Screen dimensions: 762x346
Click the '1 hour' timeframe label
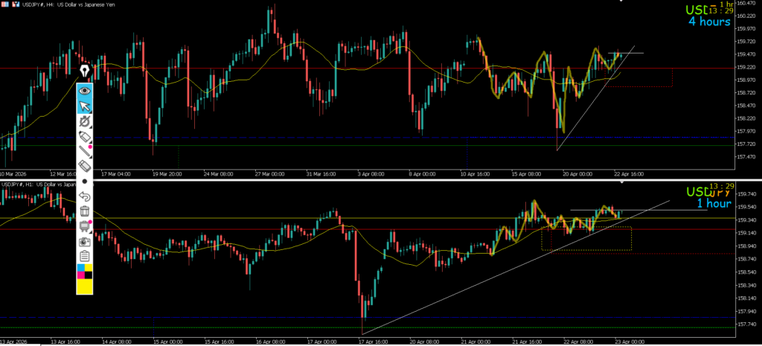713,203
